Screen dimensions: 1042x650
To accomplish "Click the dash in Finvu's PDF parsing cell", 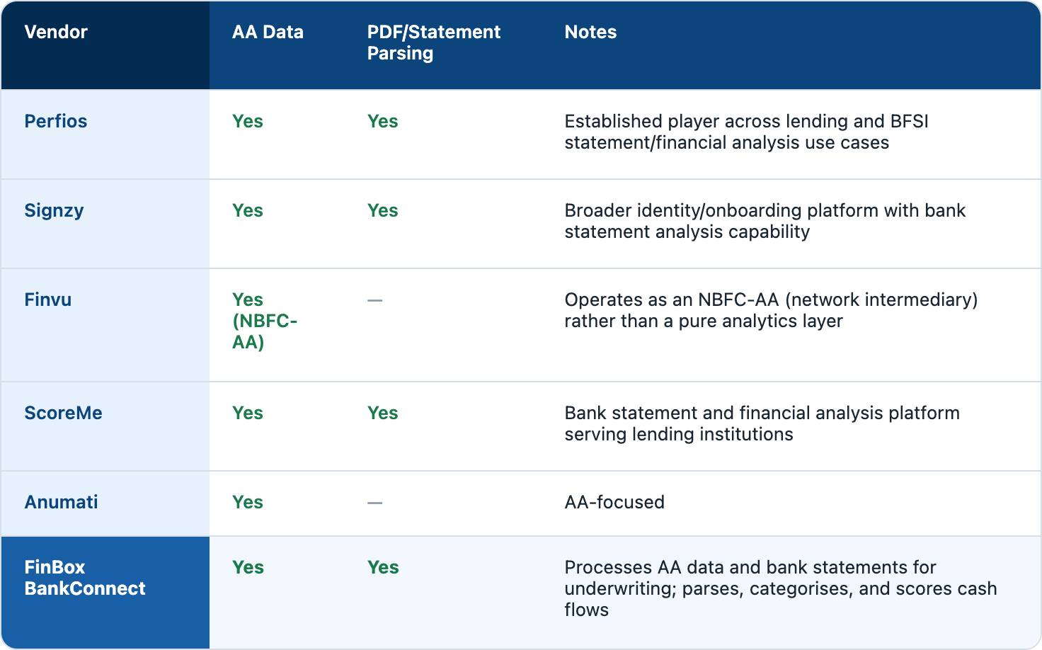I will click(375, 300).
